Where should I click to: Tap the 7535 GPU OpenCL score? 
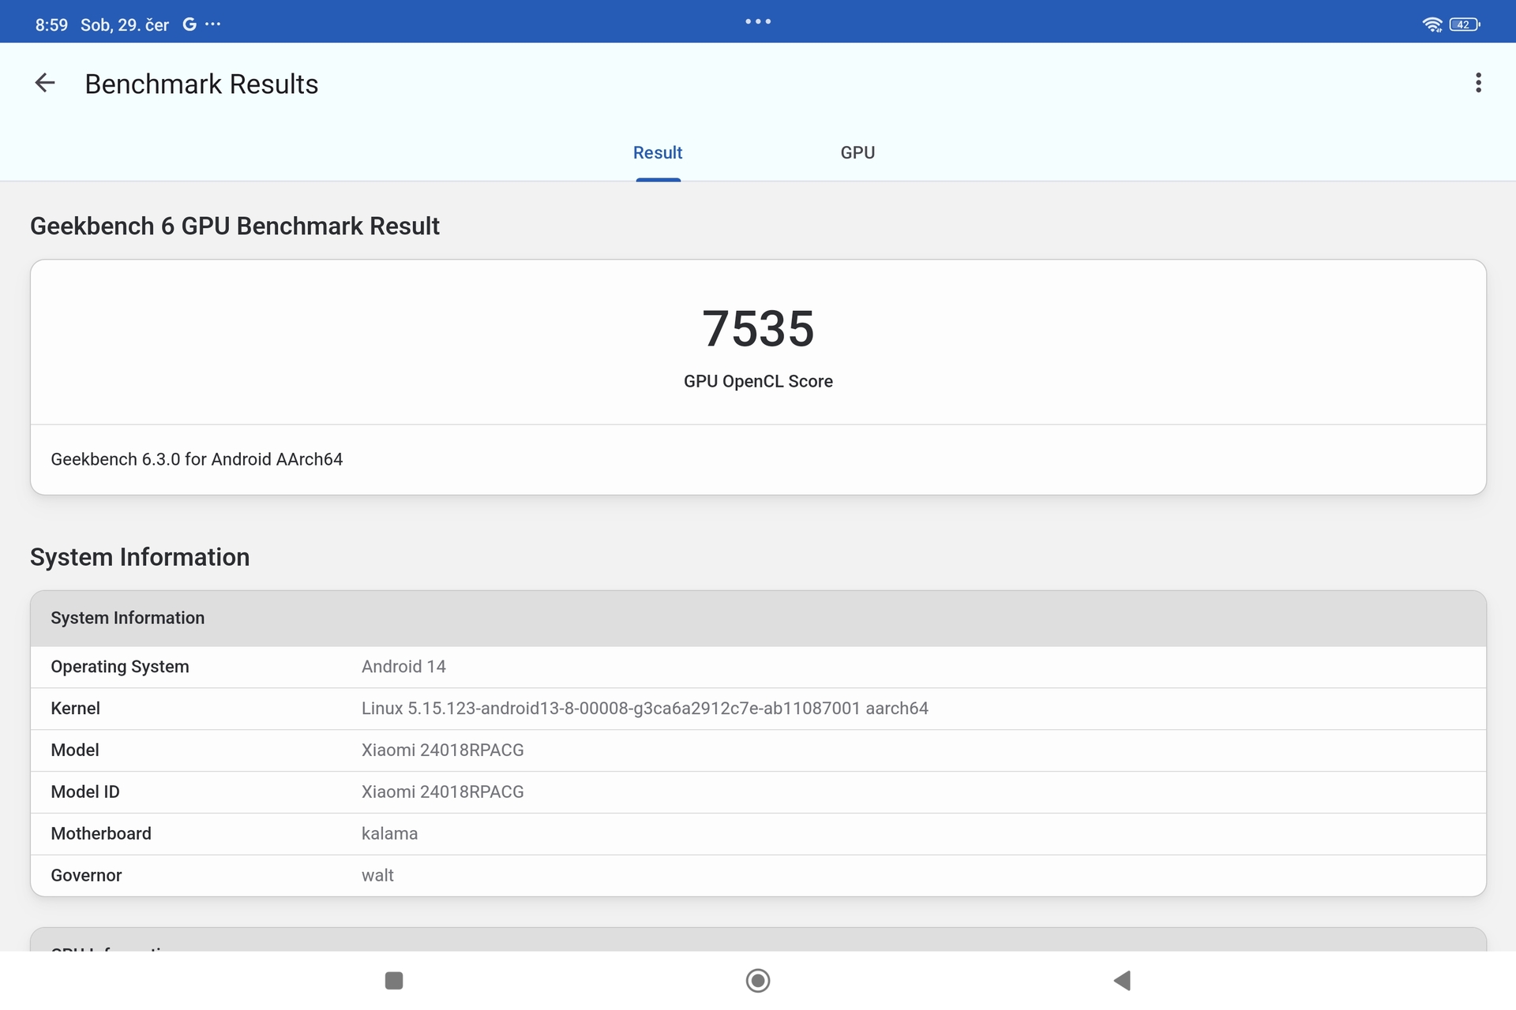pyautogui.click(x=758, y=328)
